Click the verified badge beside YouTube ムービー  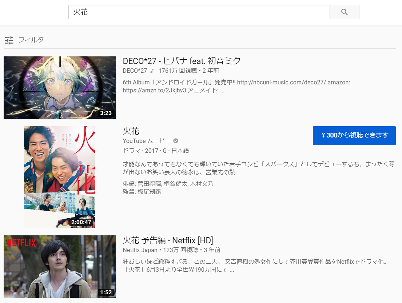tap(176, 141)
